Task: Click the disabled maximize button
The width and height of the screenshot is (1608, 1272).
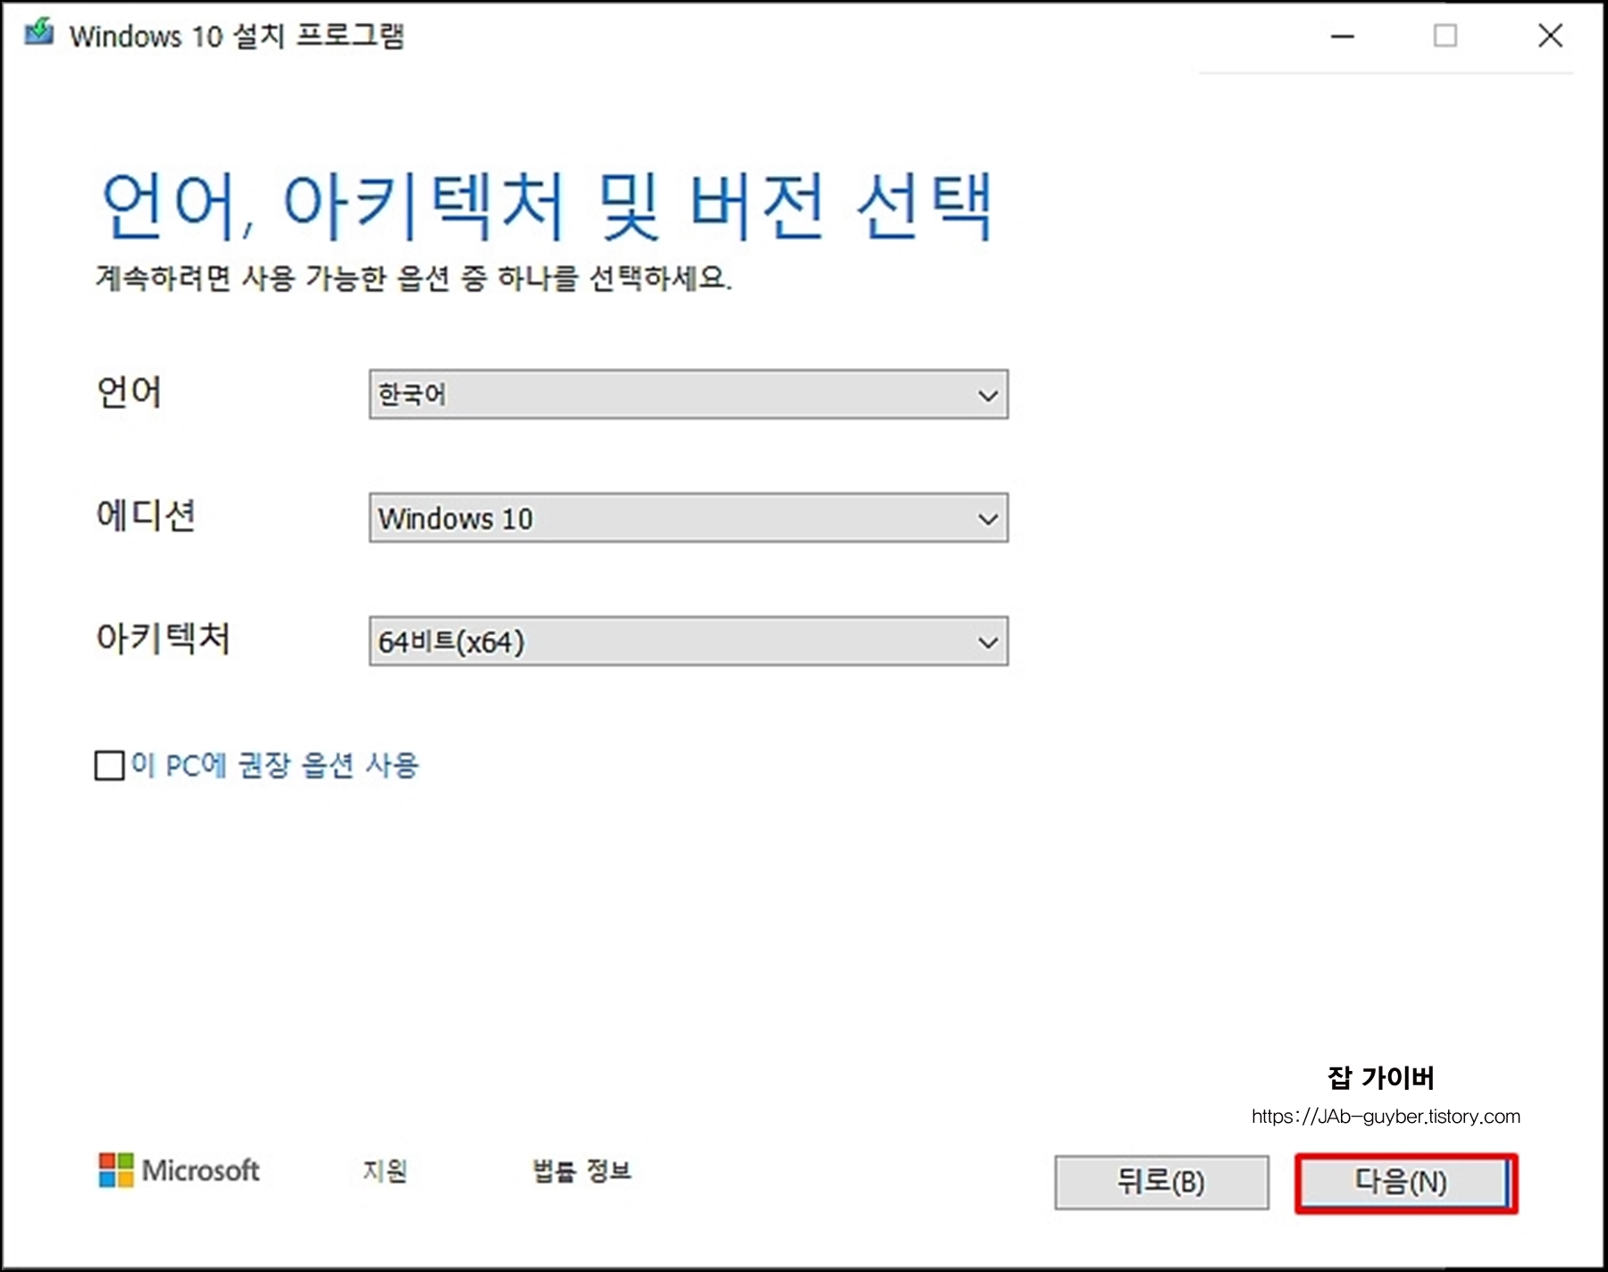Action: pyautogui.click(x=1445, y=36)
